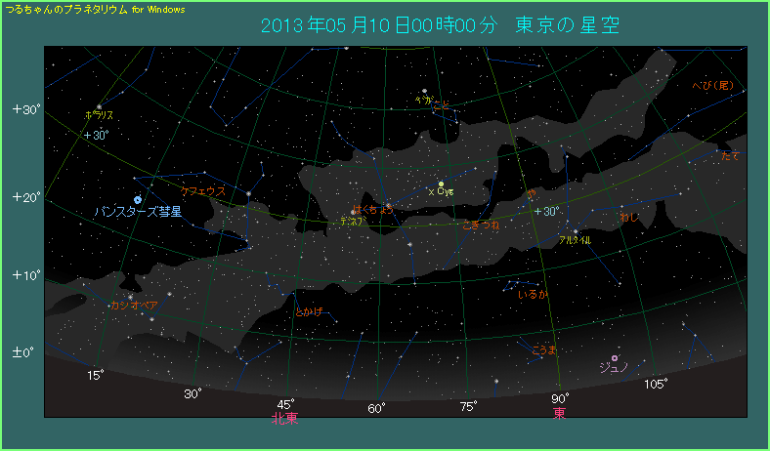Click the Cassiopeia constellation label (カシオペア)
770x451 pixels.
coord(135,306)
